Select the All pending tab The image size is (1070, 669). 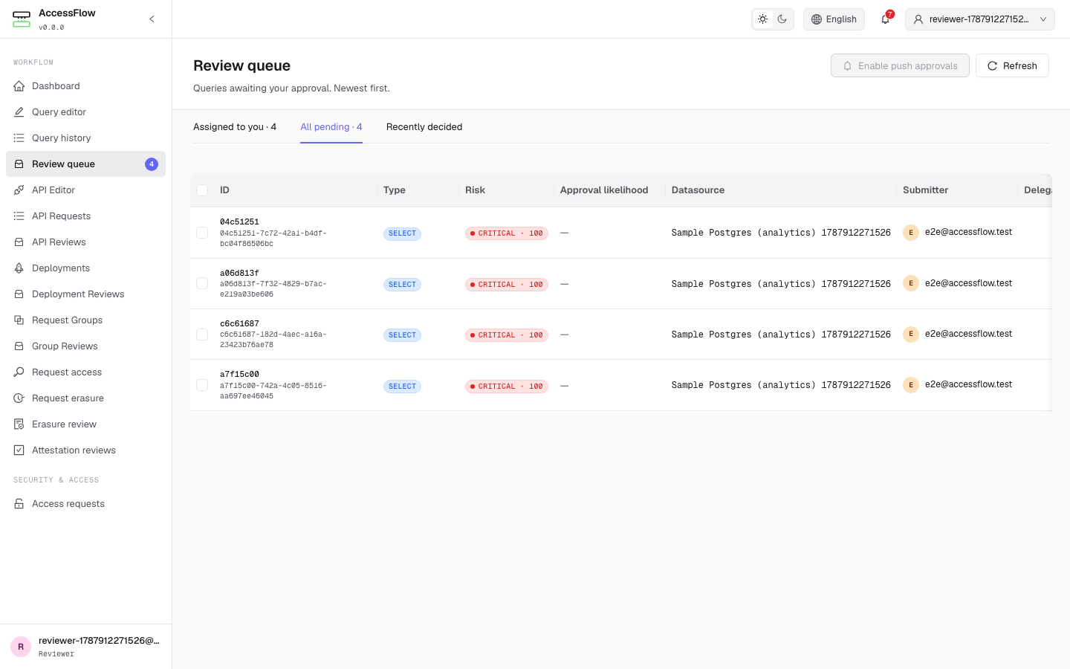[331, 127]
